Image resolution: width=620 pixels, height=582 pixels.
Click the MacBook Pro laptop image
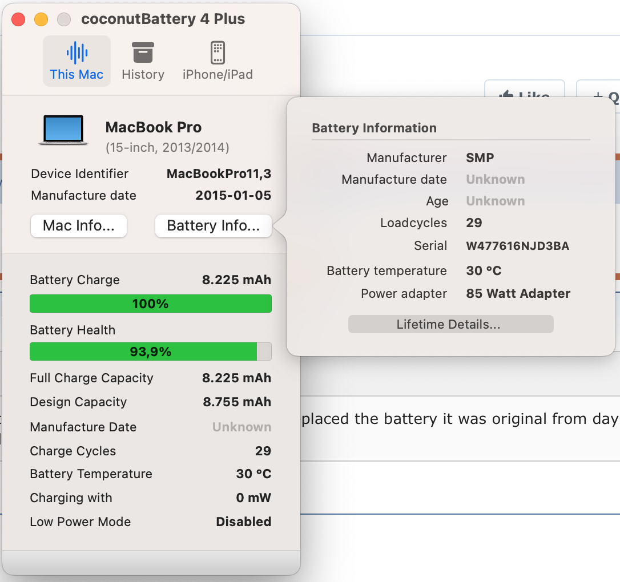63,130
